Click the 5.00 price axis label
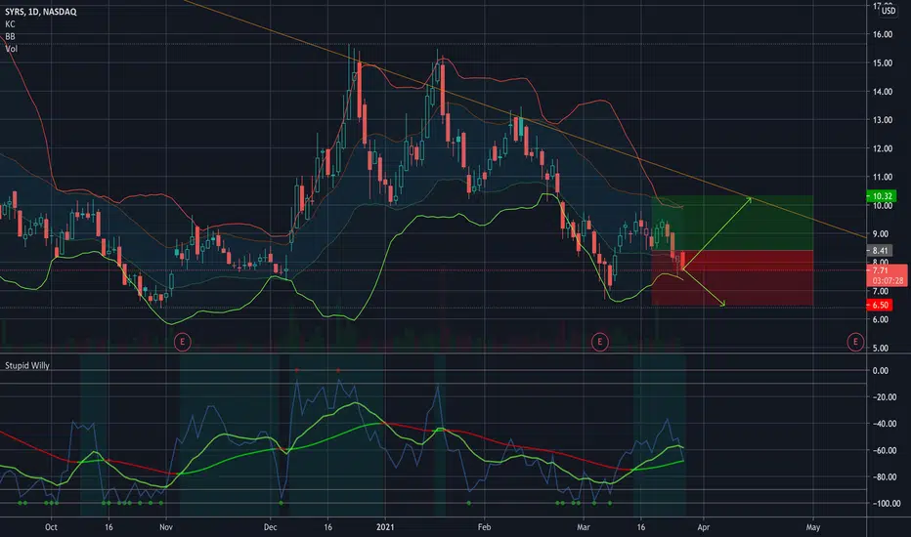 pos(880,348)
